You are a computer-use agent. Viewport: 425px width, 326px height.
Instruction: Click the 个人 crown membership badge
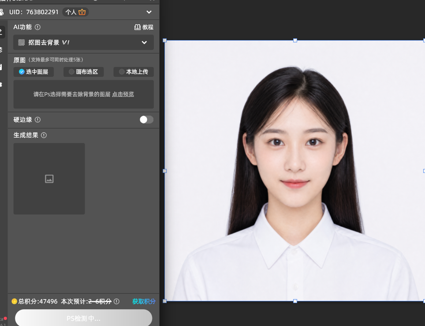pos(75,12)
